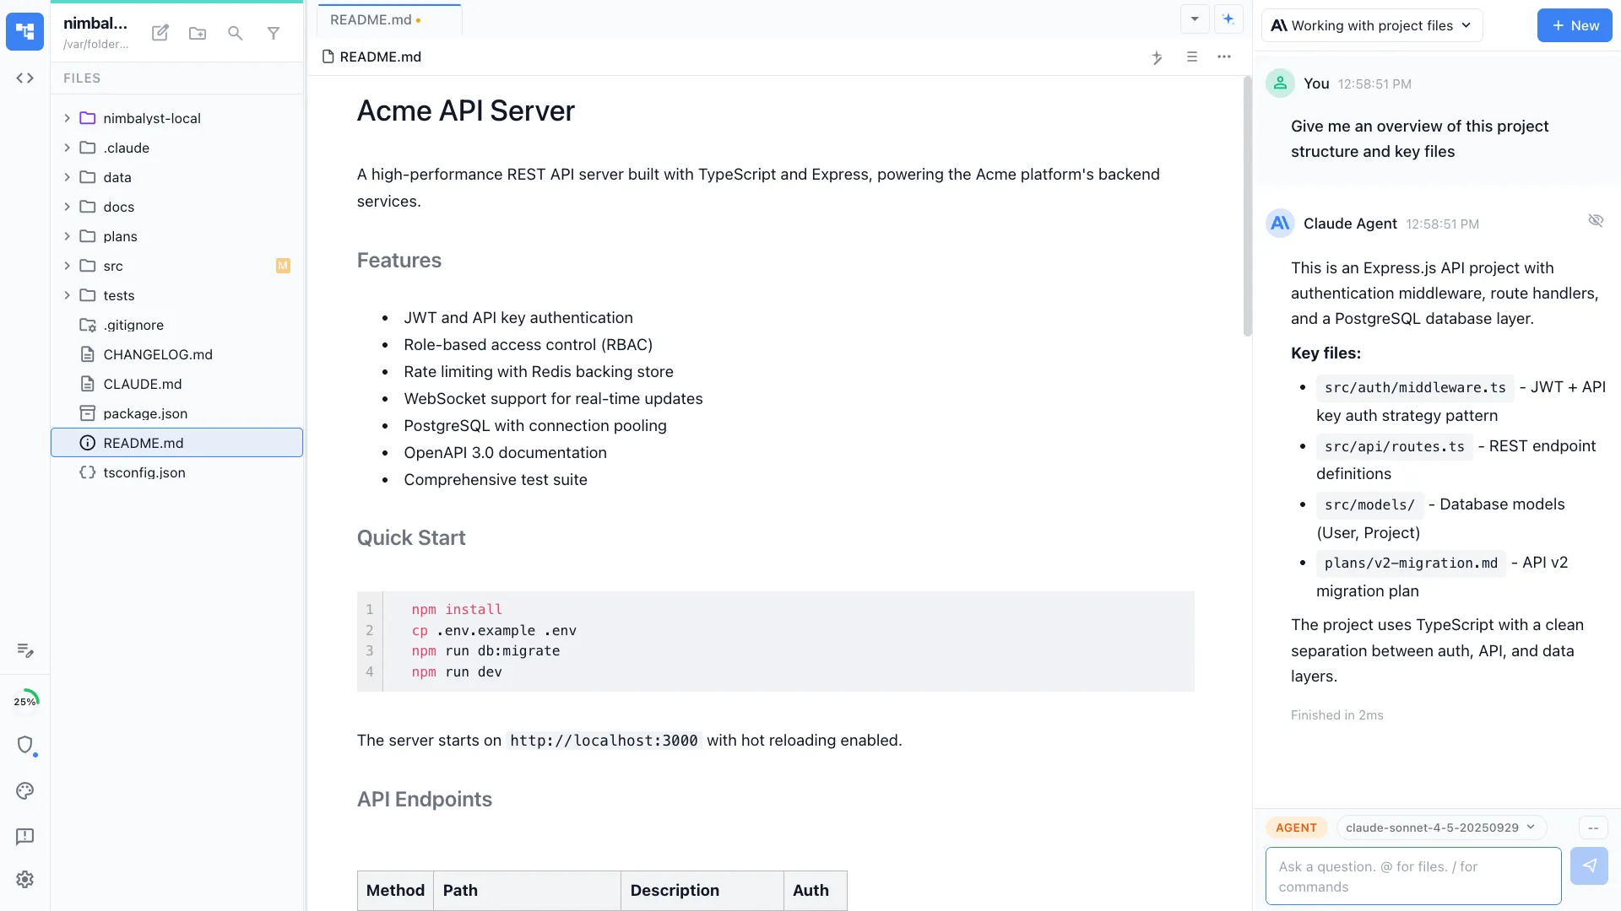This screenshot has height=911, width=1621.
Task: Open the search tool in the Files panel
Action: pyautogui.click(x=235, y=33)
